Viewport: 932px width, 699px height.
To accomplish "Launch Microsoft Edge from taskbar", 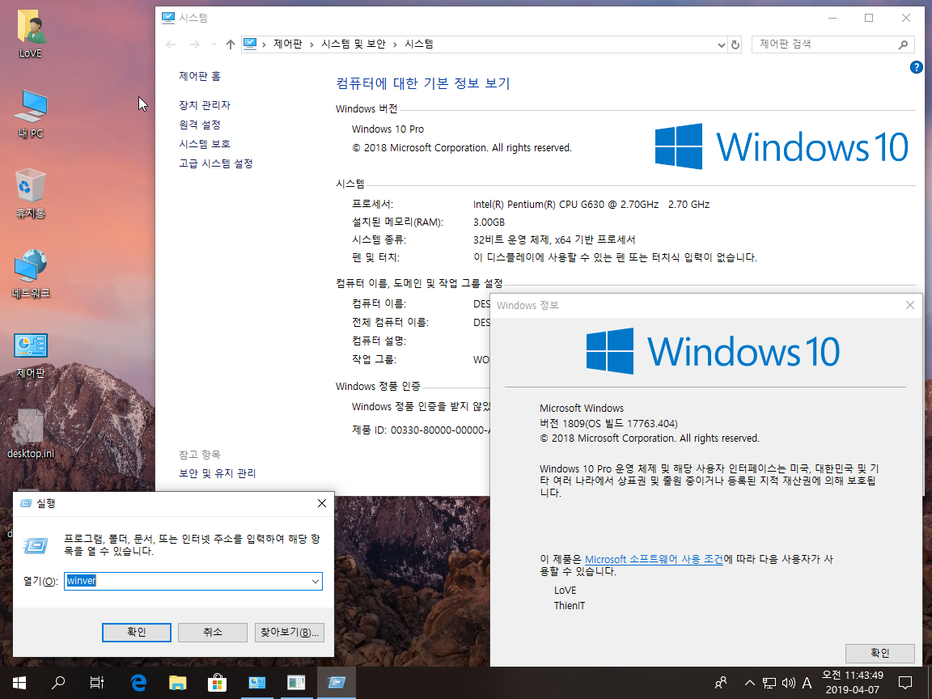I will tap(138, 683).
